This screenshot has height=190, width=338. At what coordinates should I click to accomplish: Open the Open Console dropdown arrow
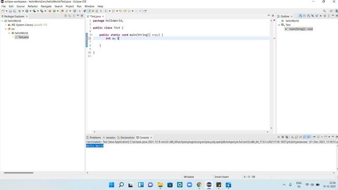329,137
